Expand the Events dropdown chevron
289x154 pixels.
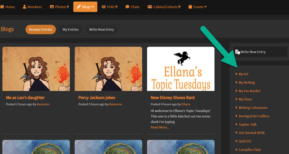click(x=206, y=7)
